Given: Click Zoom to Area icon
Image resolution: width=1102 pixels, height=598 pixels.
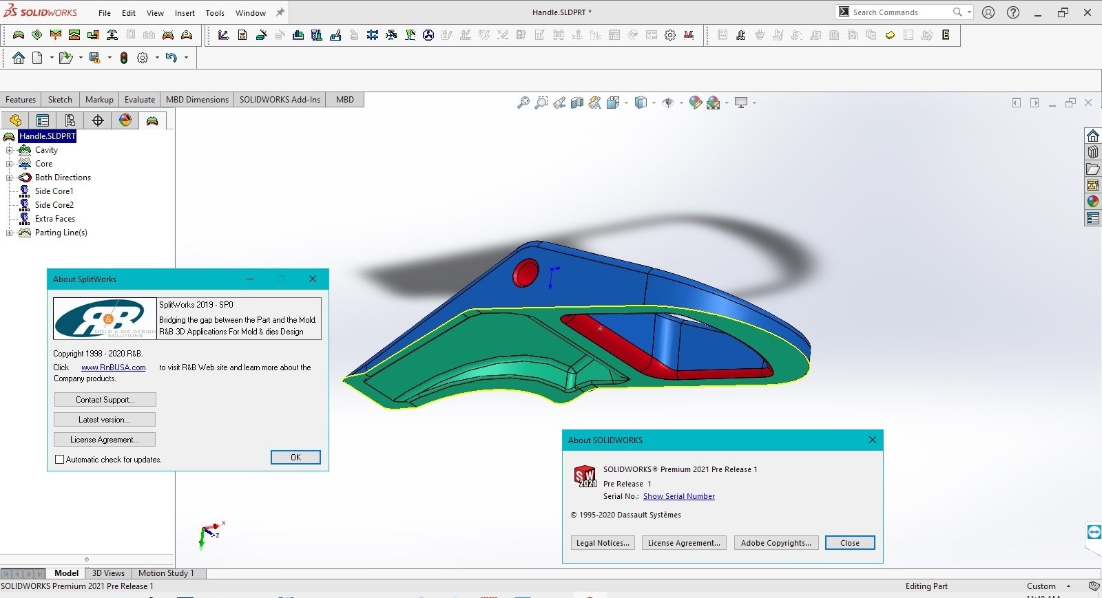Looking at the screenshot, I should click(x=541, y=103).
